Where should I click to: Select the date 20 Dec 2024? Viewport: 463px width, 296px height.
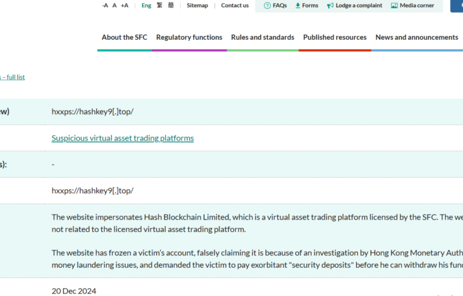[x=74, y=291]
